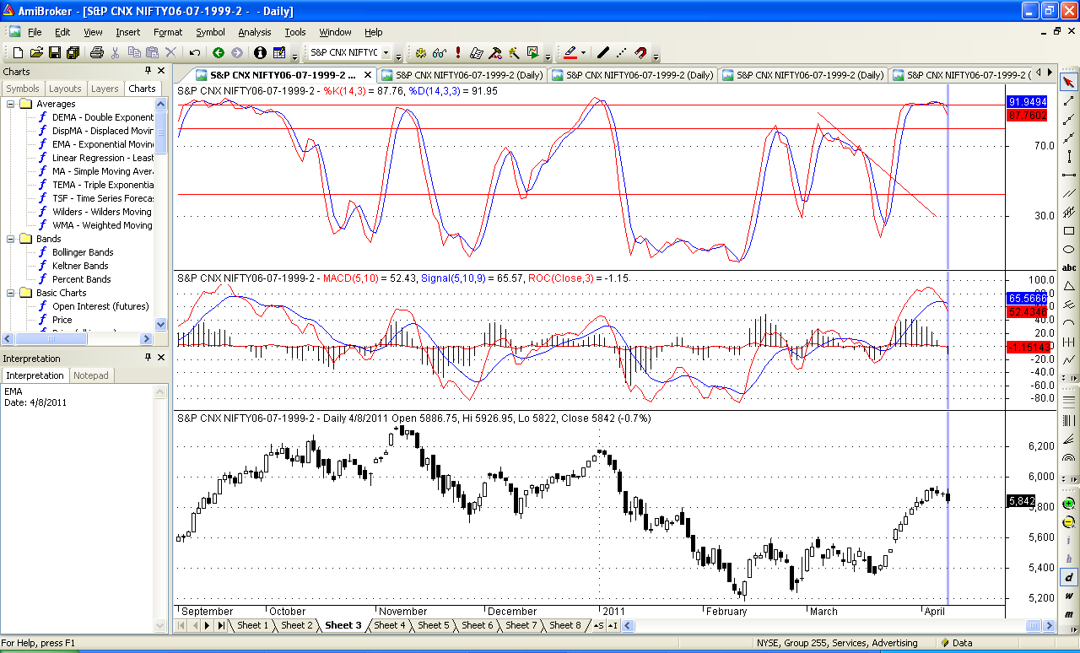The width and height of the screenshot is (1080, 653).
Task: Click the first-sheet navigation arrow
Action: point(181,625)
